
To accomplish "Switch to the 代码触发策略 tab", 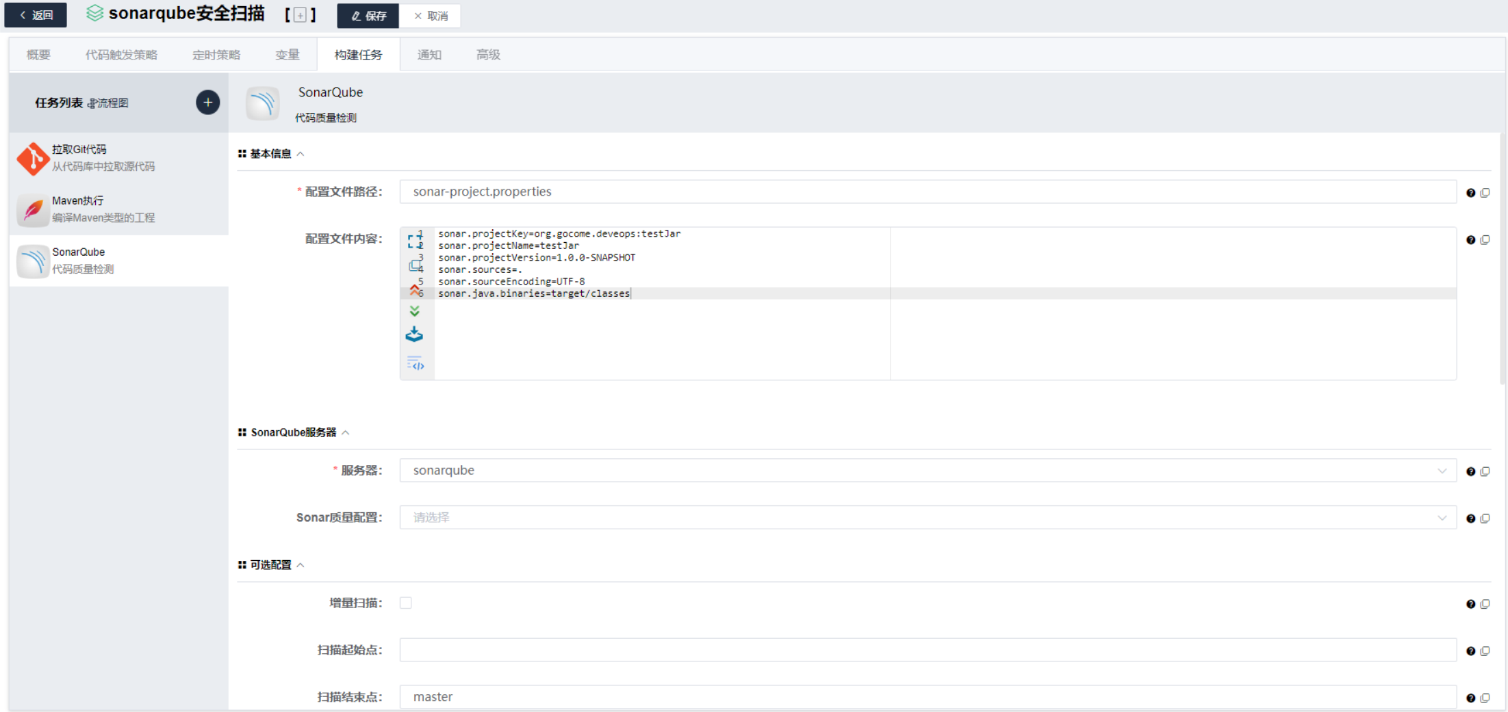I will tap(120, 55).
